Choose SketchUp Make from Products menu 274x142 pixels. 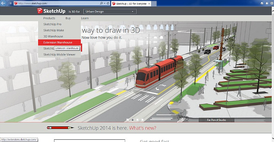(54, 30)
